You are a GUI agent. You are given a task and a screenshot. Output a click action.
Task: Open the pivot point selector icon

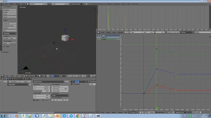click(x=45, y=76)
